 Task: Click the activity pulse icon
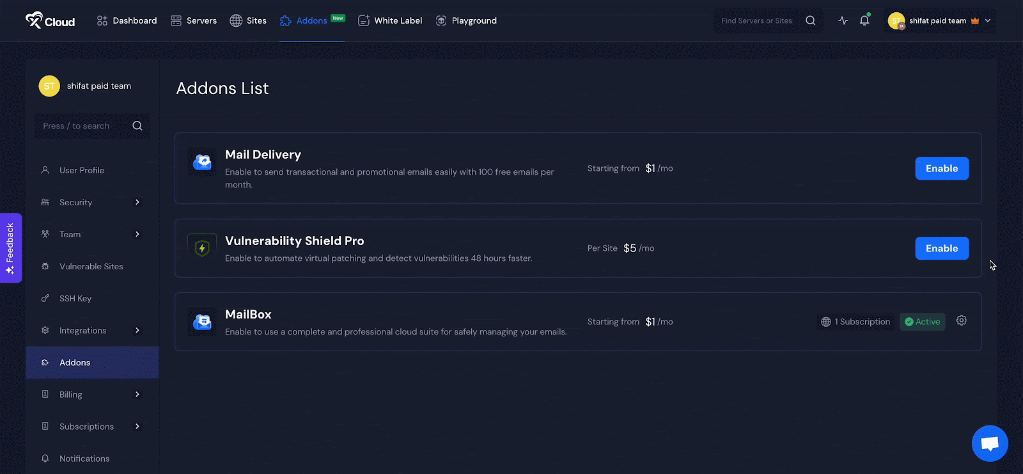tap(843, 20)
